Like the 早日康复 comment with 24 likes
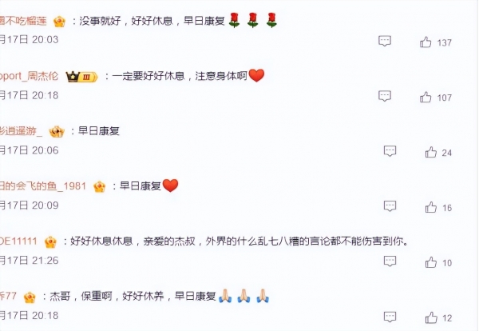Viewport: 479px width, 331px height. click(x=431, y=152)
